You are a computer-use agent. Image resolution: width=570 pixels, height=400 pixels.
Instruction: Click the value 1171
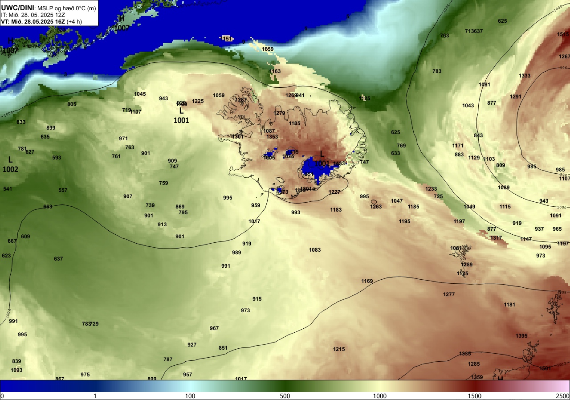point(458,146)
